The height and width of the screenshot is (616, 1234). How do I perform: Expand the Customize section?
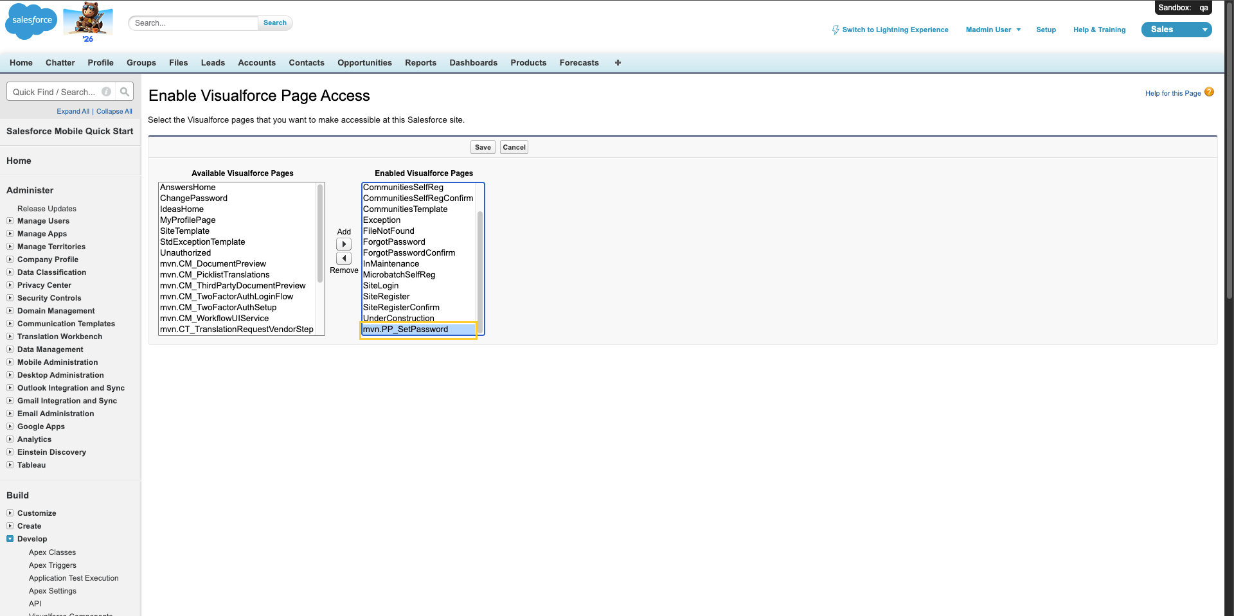10,513
